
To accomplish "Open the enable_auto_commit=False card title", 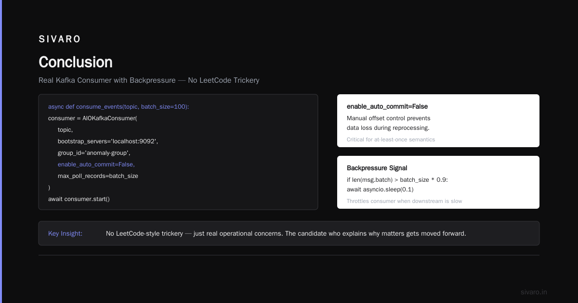I will point(387,106).
